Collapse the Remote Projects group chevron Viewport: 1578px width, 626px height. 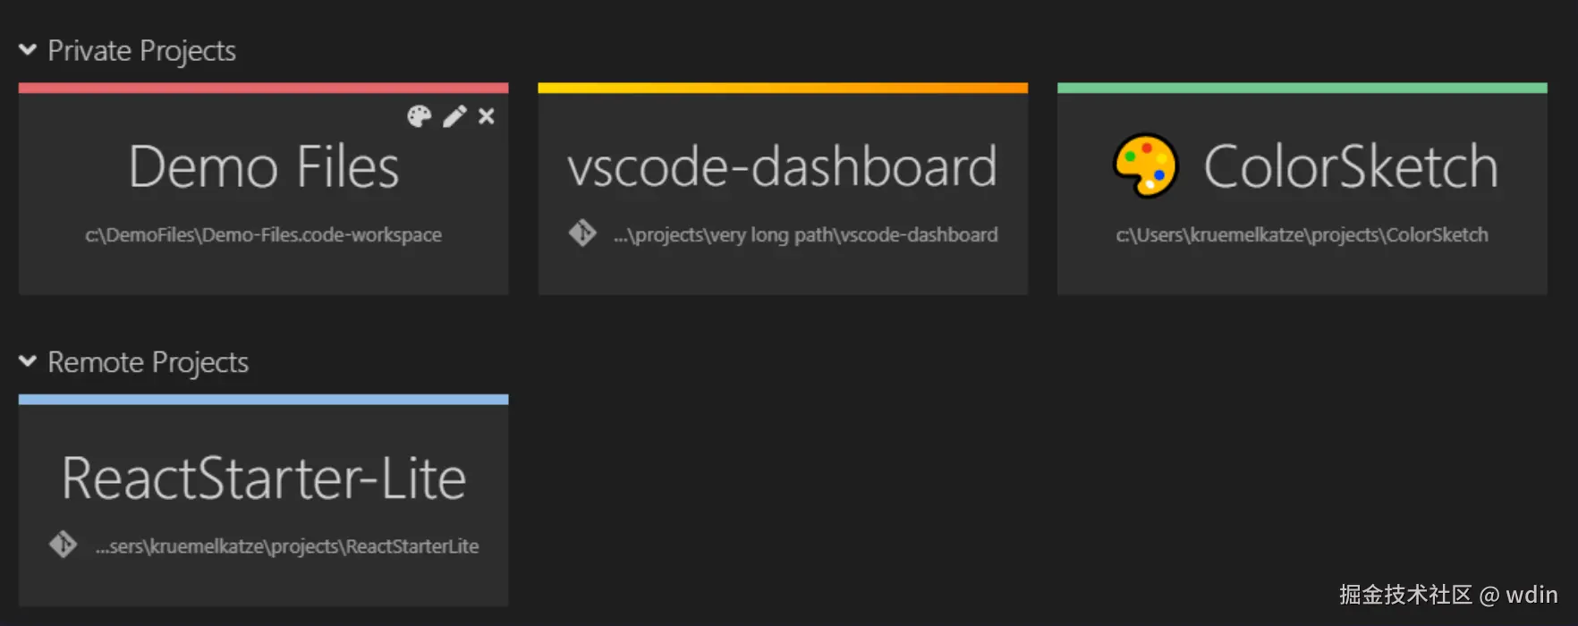click(28, 361)
